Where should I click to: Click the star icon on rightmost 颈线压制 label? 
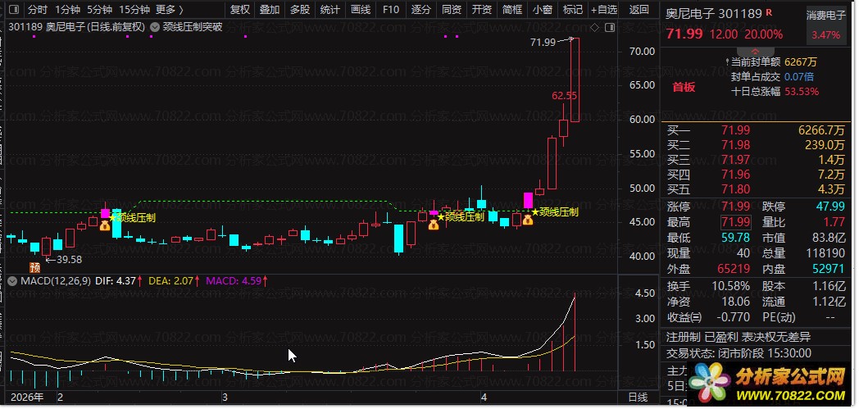tap(535, 211)
